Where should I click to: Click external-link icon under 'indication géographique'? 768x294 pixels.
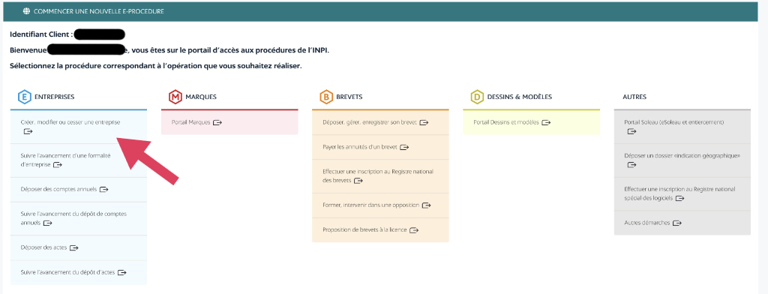pos(632,165)
